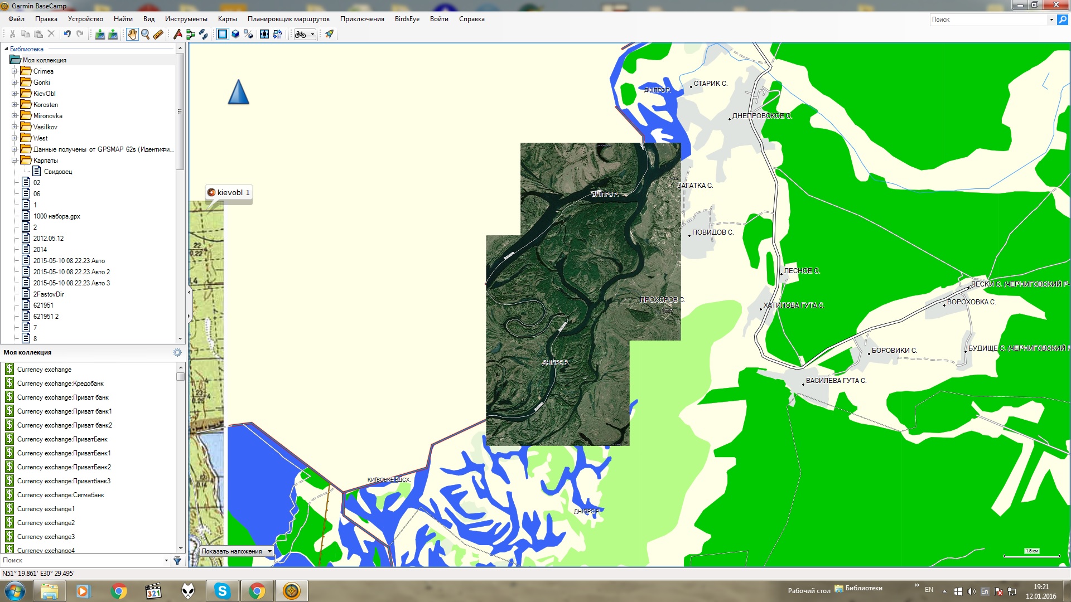Image resolution: width=1071 pixels, height=602 pixels.
Task: Open the Карты menu
Action: (227, 19)
